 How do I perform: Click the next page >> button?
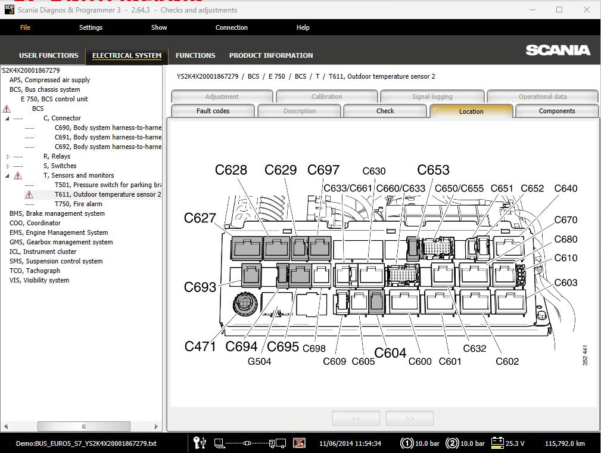point(410,418)
